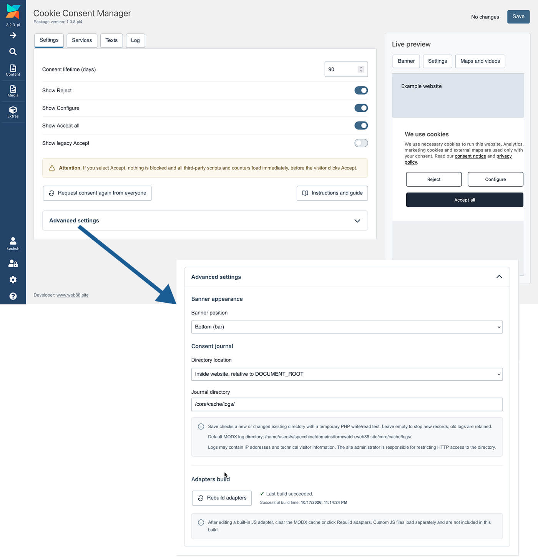Open the www.web86.site developer link
Image resolution: width=538 pixels, height=557 pixels.
point(73,295)
